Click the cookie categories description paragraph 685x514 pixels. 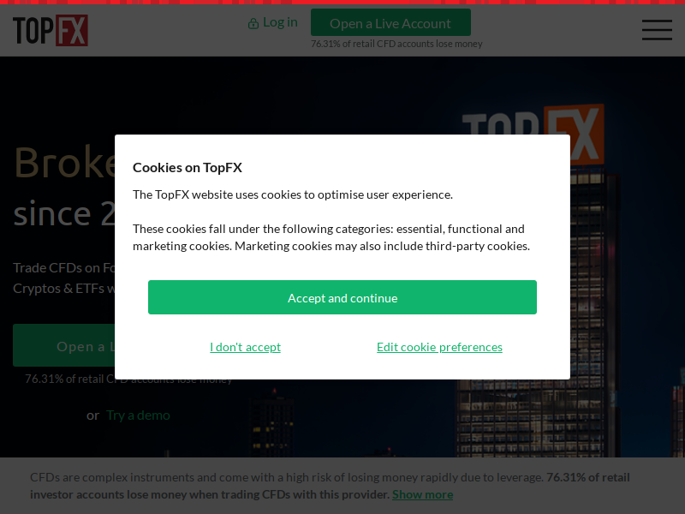coord(331,237)
